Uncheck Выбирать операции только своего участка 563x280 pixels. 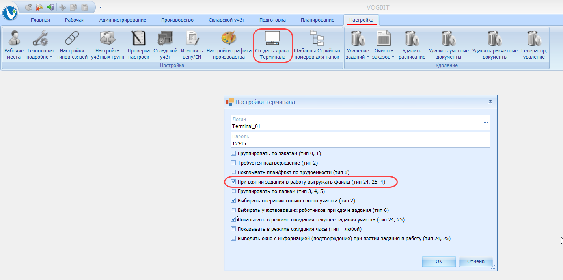click(x=234, y=201)
